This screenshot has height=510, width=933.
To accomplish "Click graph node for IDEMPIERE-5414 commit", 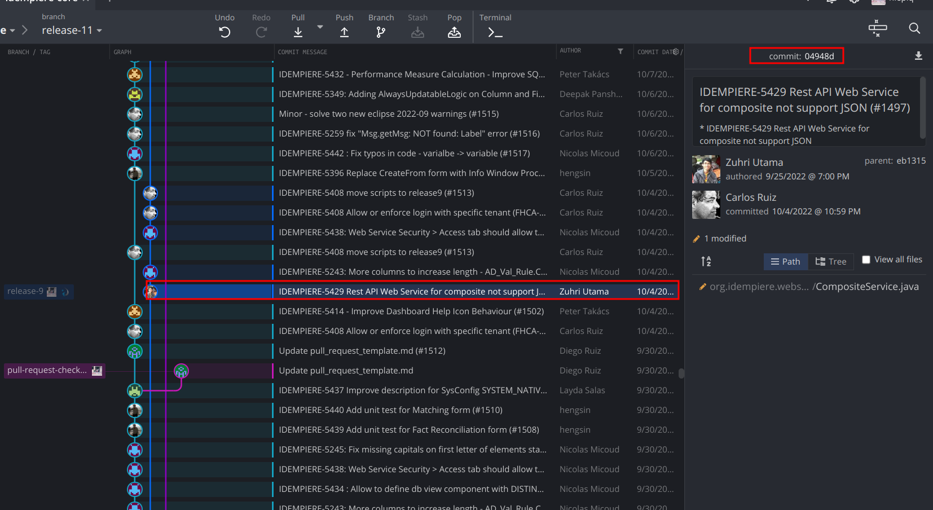I will click(x=134, y=311).
